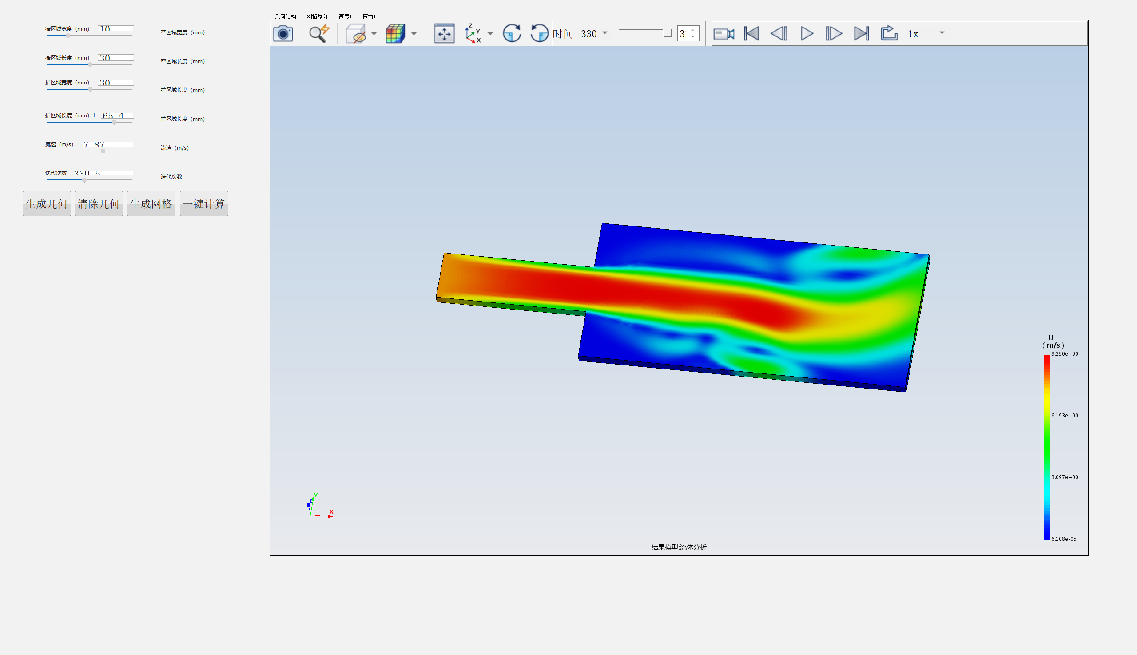The height and width of the screenshot is (655, 1137).
Task: Click the XYZ view orientation icon
Action: 473,34
